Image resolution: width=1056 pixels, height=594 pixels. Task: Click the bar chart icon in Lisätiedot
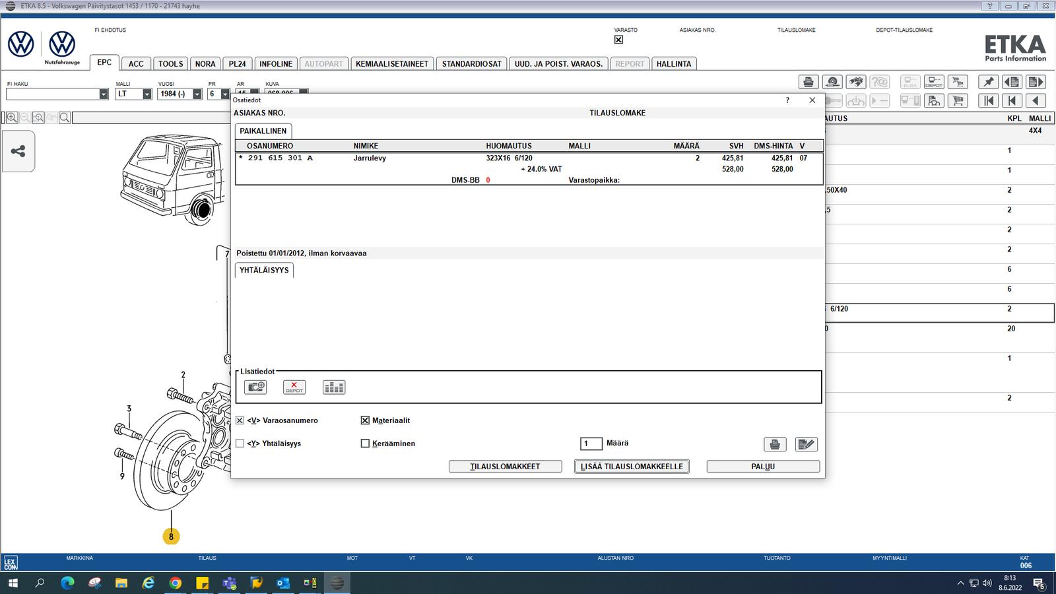click(x=334, y=387)
